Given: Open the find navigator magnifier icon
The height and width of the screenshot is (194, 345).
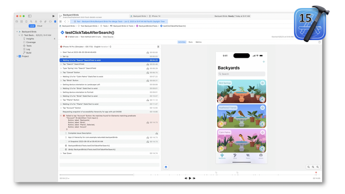Looking at the screenshot, I should click(x=31, y=22).
